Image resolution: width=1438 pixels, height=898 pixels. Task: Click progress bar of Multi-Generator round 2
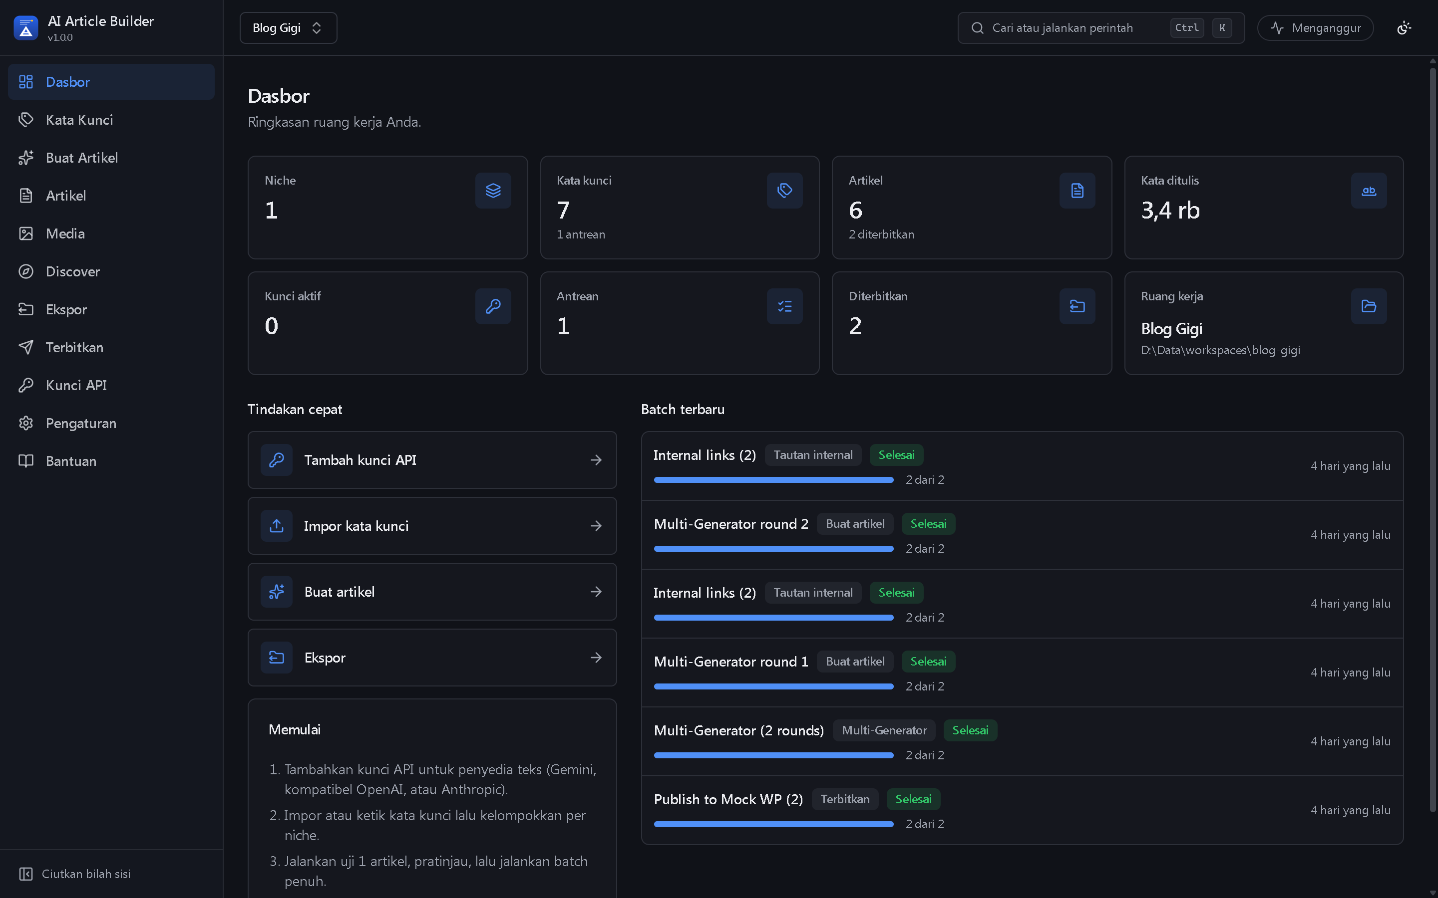tap(773, 549)
